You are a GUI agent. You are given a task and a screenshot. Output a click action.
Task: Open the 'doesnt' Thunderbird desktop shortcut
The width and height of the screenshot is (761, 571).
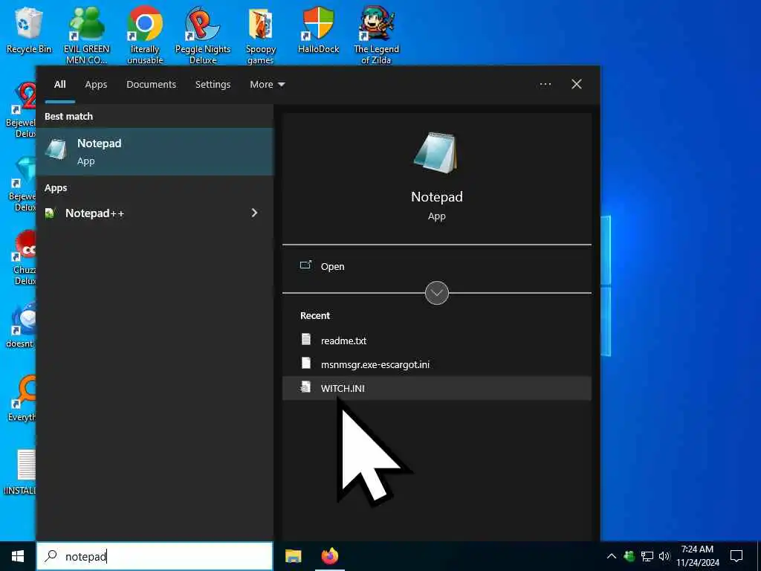[21, 326]
